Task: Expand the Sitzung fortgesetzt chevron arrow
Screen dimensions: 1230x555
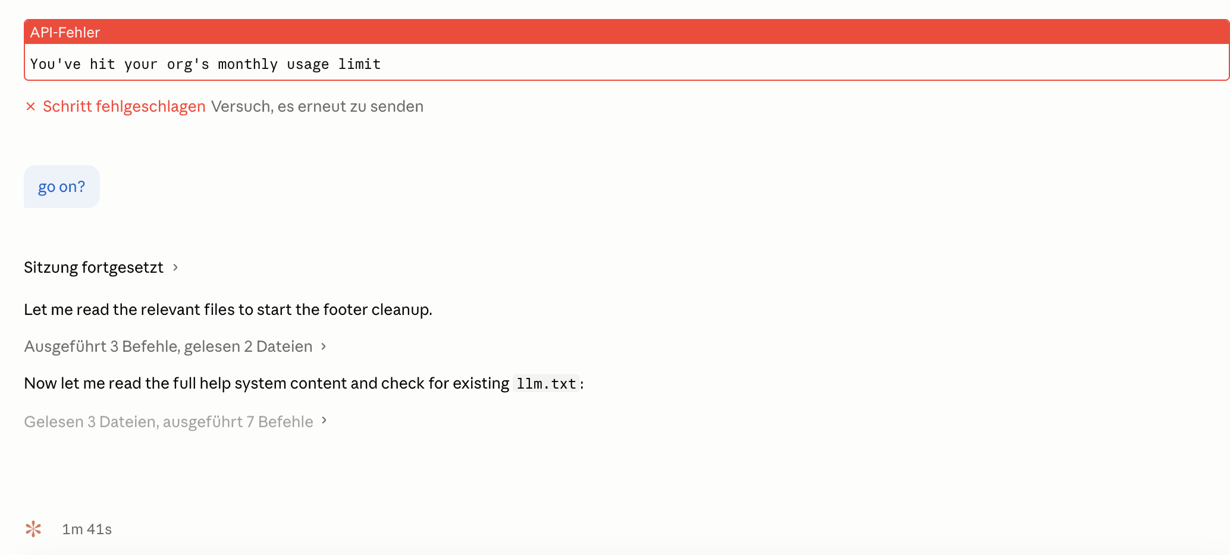Action: (175, 267)
